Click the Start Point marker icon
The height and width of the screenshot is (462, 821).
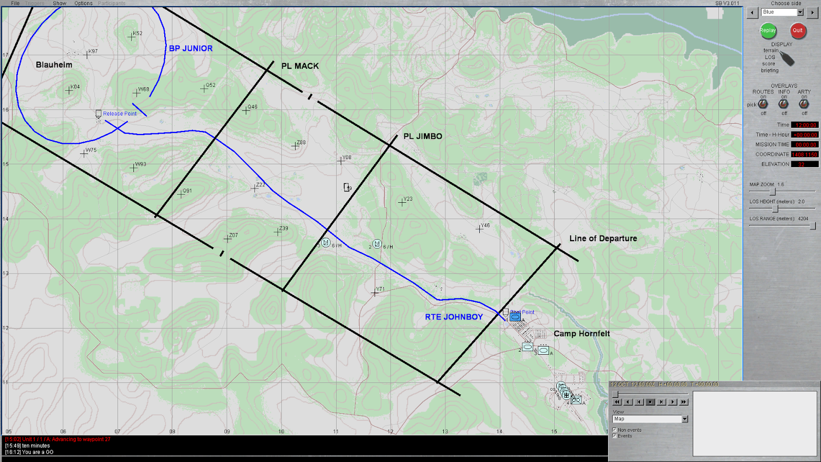coord(505,312)
